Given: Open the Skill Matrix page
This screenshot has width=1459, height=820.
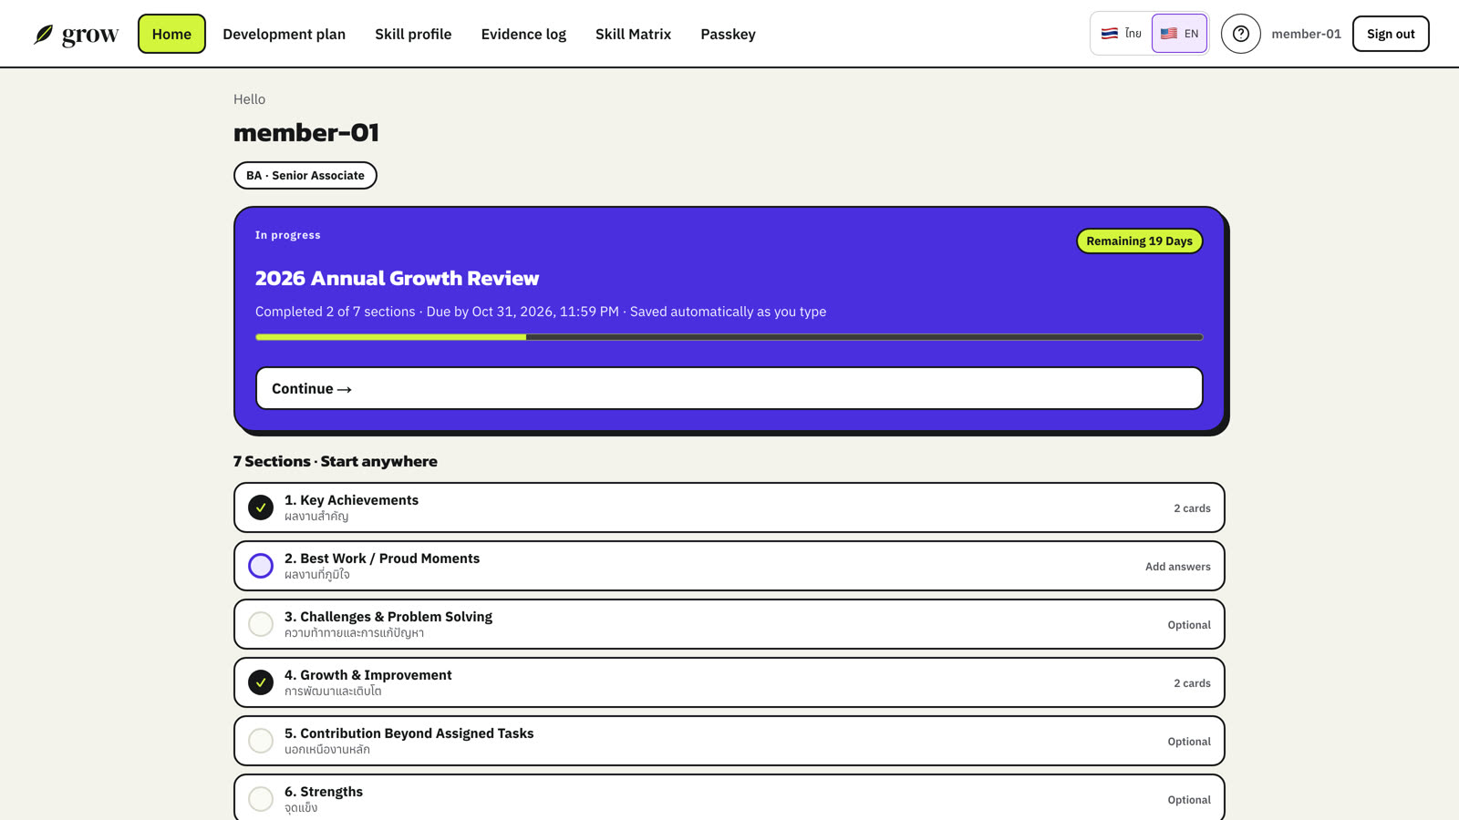Looking at the screenshot, I should 633,34.
